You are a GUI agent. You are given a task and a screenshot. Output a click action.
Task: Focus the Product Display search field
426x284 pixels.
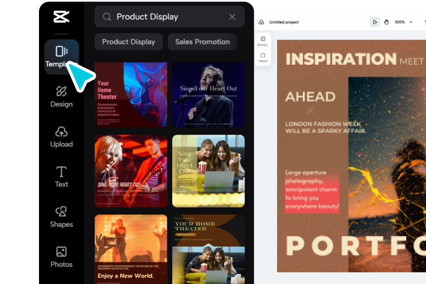(170, 17)
